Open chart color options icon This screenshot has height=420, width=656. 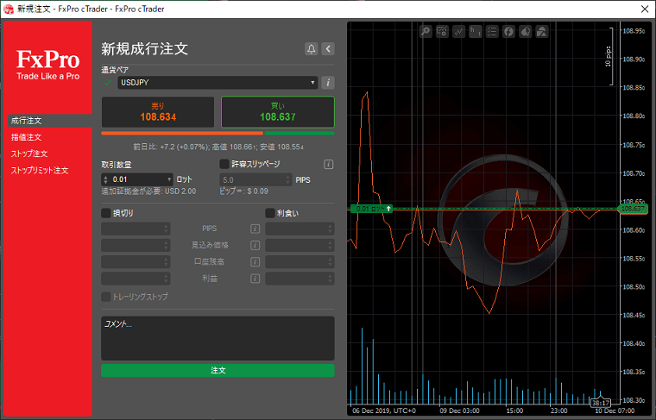click(525, 32)
